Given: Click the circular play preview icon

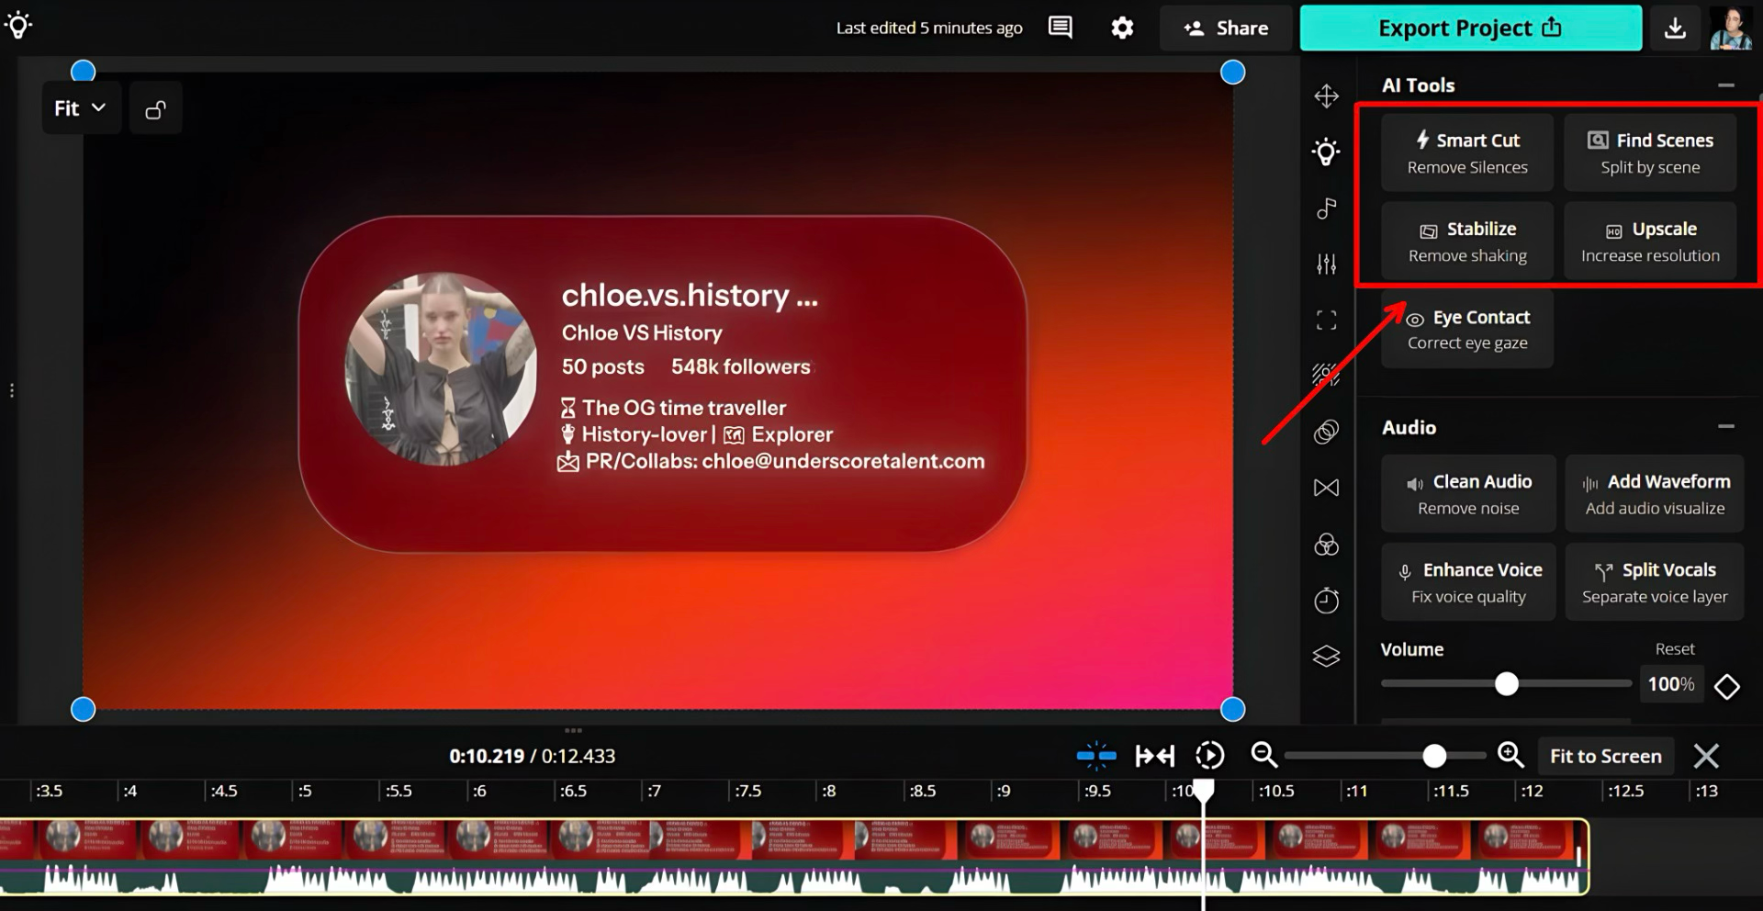Looking at the screenshot, I should (x=1210, y=756).
